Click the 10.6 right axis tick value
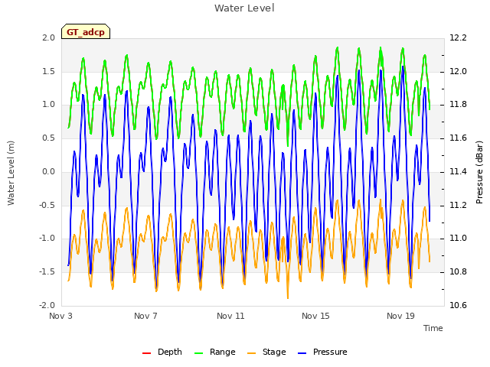490x367 pixels. 458,305
